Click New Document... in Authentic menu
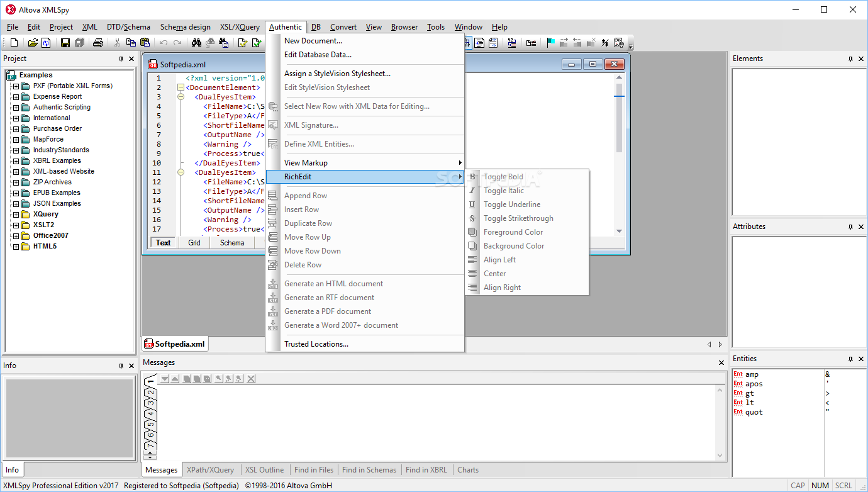 pyautogui.click(x=365, y=41)
